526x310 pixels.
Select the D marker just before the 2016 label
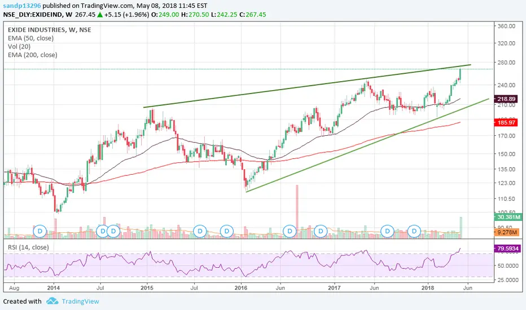coord(227,231)
